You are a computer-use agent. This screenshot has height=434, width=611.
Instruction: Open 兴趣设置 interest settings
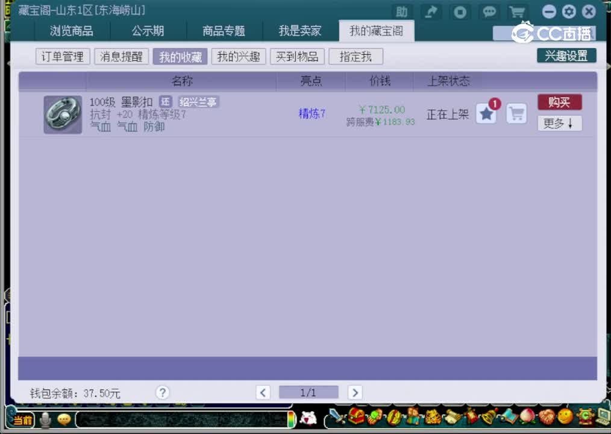566,54
